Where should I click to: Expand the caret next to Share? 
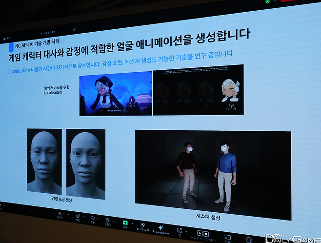(132, 223)
